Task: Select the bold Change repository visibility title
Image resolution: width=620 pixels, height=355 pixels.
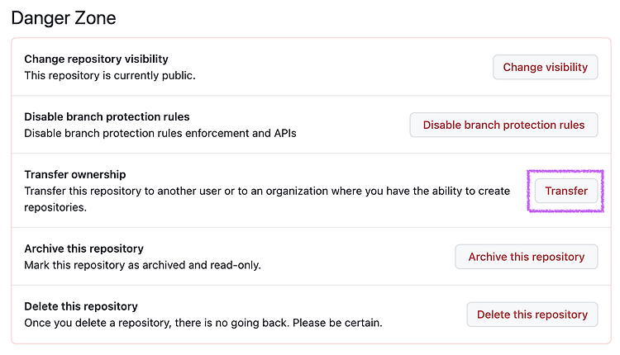Action: click(x=96, y=59)
